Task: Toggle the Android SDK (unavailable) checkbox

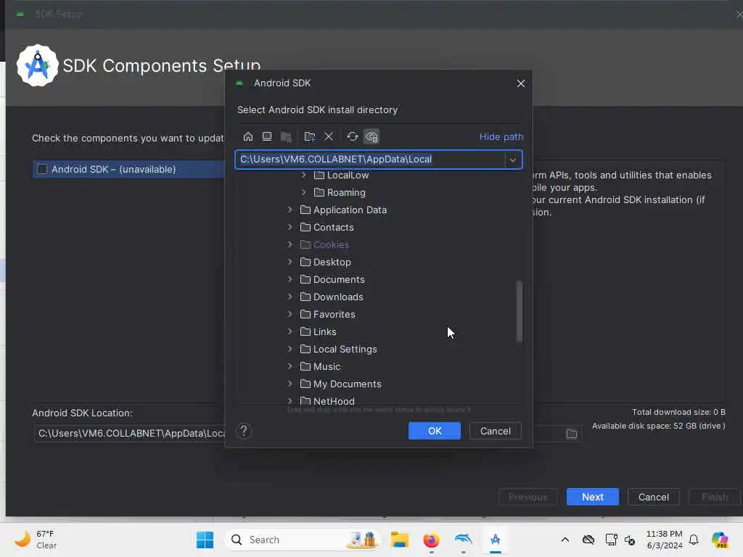Action: coord(42,169)
